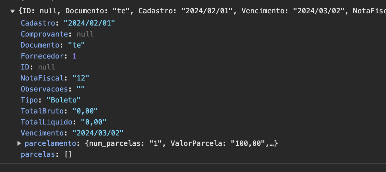Click the TotalLiquido value "0,00"

coord(94,122)
